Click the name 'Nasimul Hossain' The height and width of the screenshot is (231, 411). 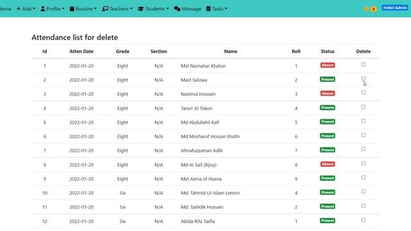point(198,94)
